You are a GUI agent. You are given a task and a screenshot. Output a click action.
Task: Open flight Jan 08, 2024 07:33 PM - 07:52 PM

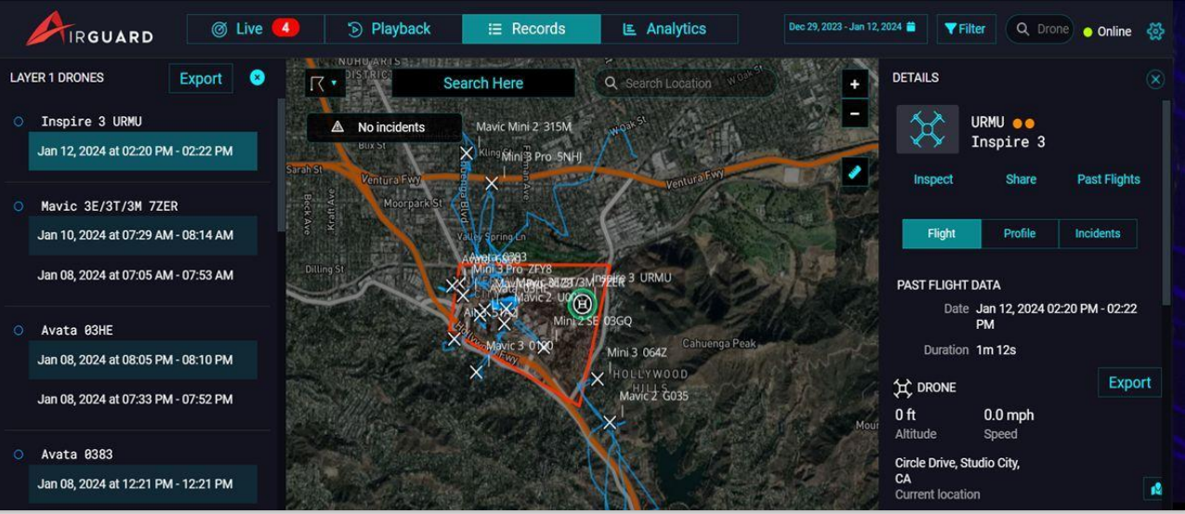(x=143, y=399)
